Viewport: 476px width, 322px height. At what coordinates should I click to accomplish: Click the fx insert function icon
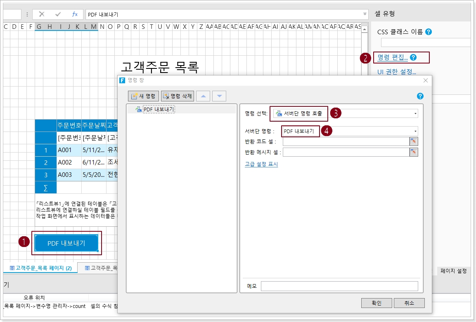(75, 14)
